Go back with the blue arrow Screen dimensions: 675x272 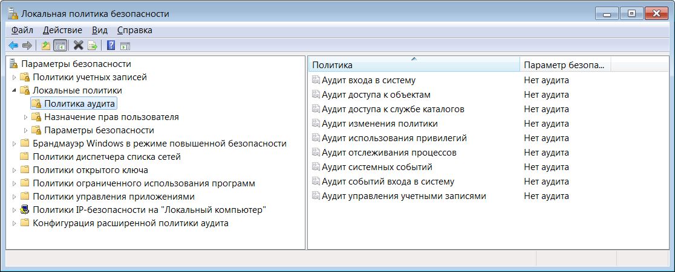[13, 45]
